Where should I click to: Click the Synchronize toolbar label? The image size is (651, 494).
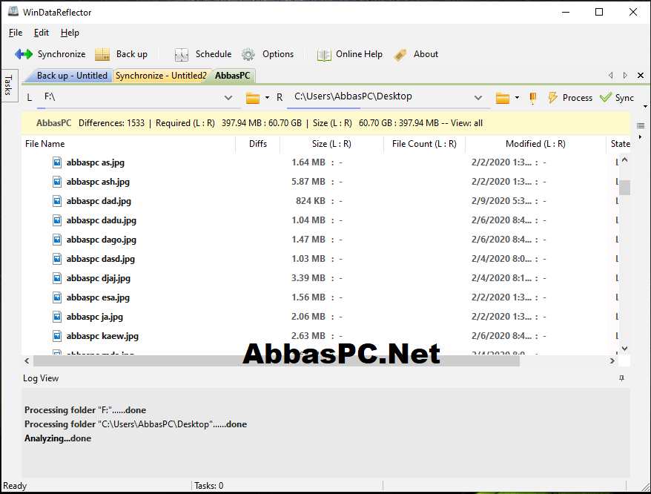(62, 54)
